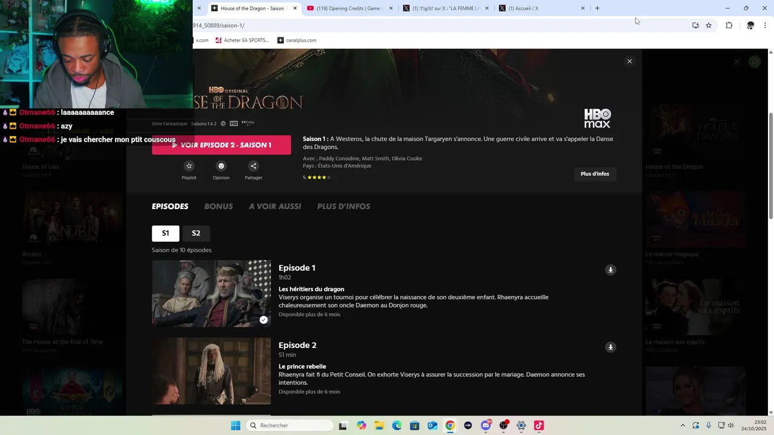Close the YouTube browser tab
774x435 pixels.
click(391, 8)
